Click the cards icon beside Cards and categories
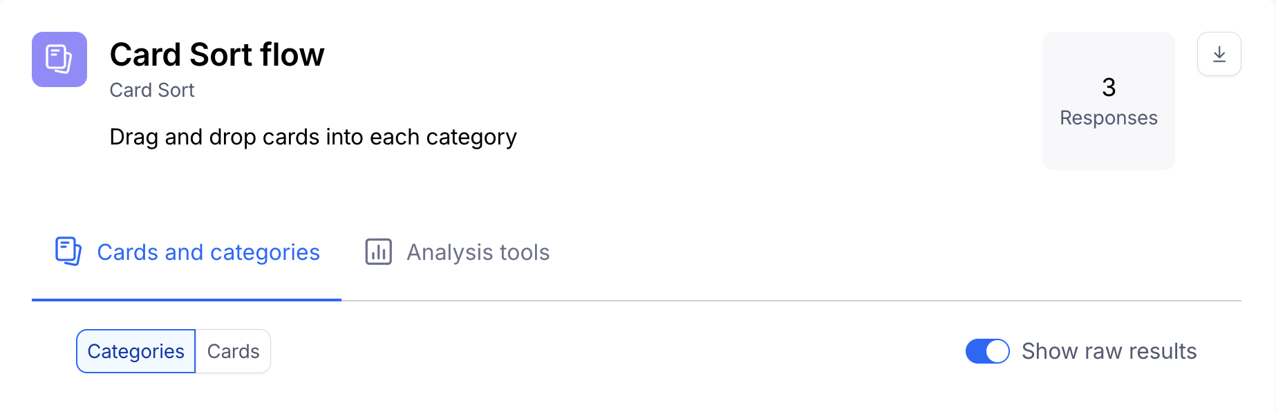1276x412 pixels. coord(68,252)
